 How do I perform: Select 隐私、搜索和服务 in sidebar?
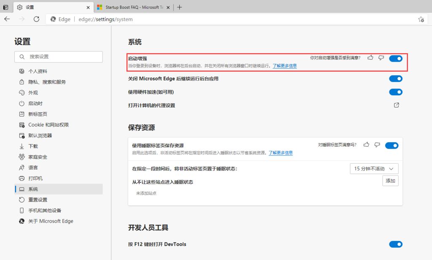click(x=47, y=82)
